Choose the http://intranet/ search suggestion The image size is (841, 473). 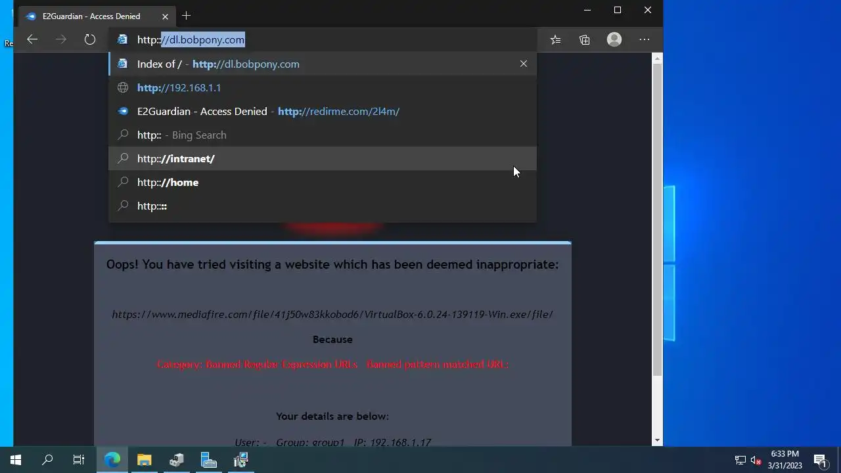pyautogui.click(x=323, y=158)
